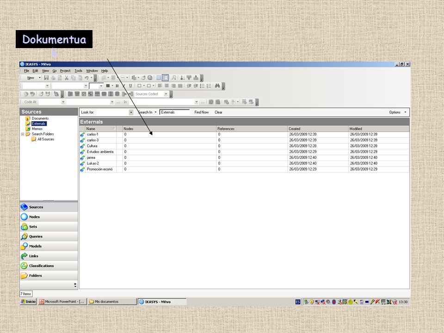Viewport: 444px width, 333px height.
Task: Open the New button dropdown arrow
Action: pyautogui.click(x=40, y=78)
